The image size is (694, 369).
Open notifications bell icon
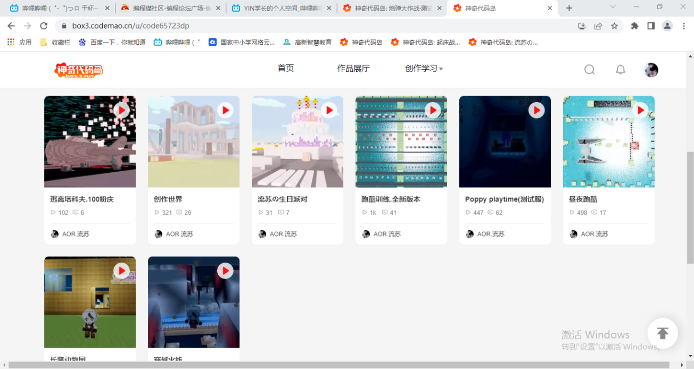(621, 70)
